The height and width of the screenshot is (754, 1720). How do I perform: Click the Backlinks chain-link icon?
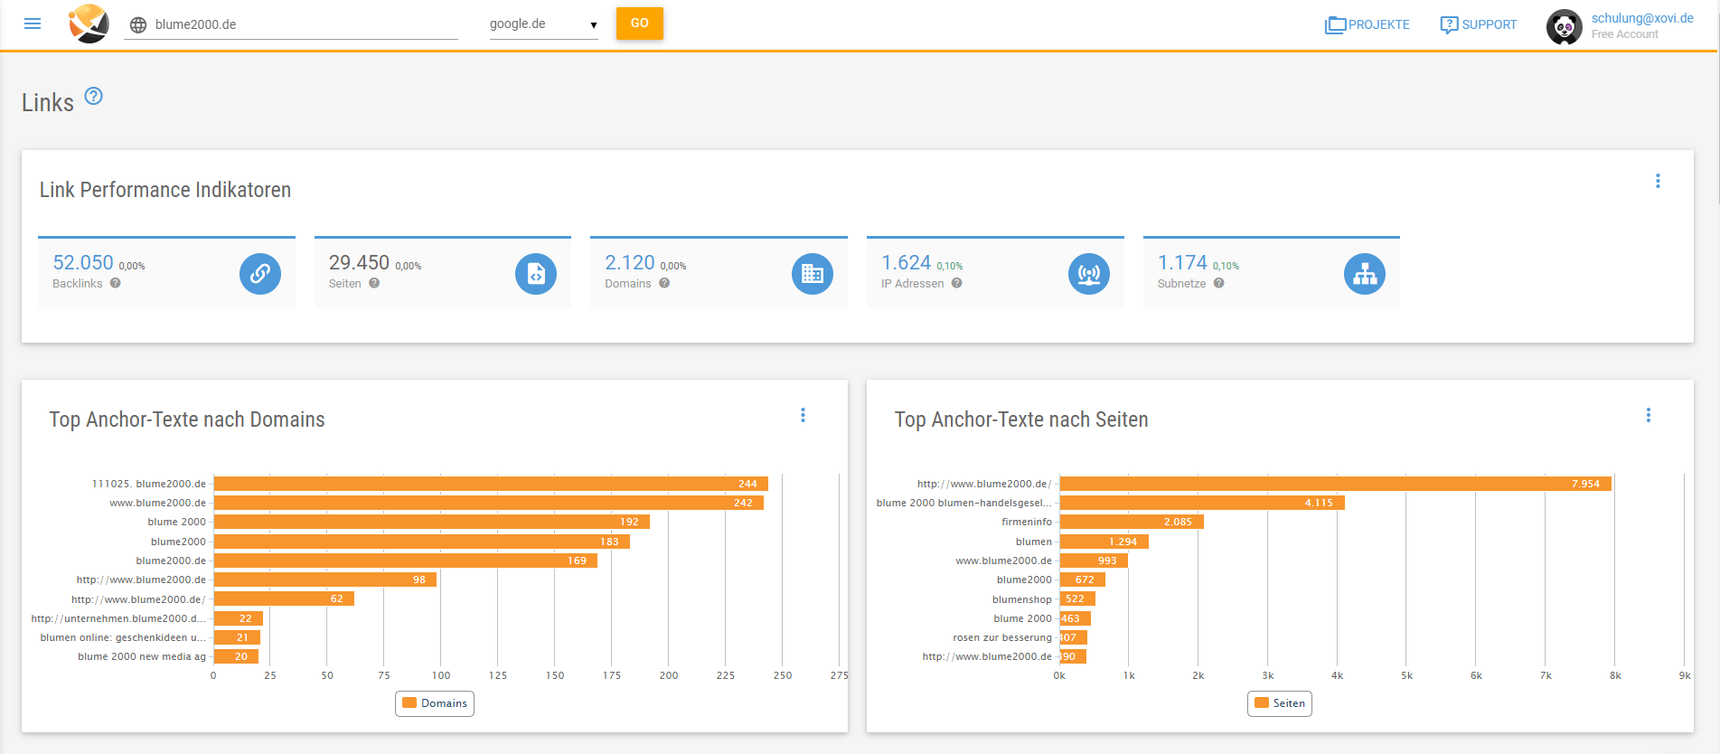point(260,274)
